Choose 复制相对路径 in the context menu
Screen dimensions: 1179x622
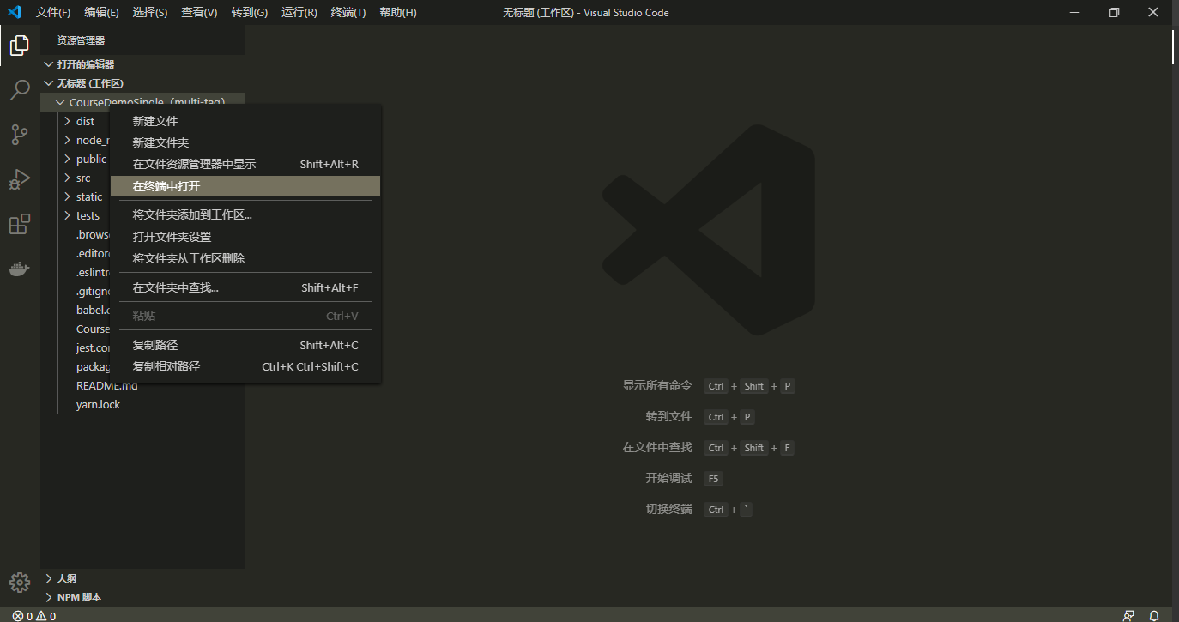click(x=245, y=366)
